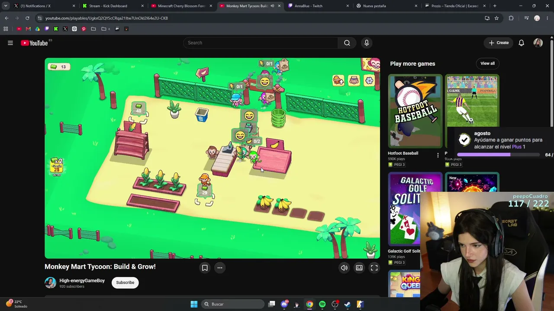The image size is (554, 311).
Task: Open Kick bookmark in bookmarks bar
Action: (56, 29)
